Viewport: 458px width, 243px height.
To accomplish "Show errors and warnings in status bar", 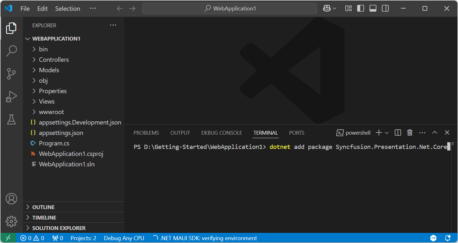I will [32, 238].
